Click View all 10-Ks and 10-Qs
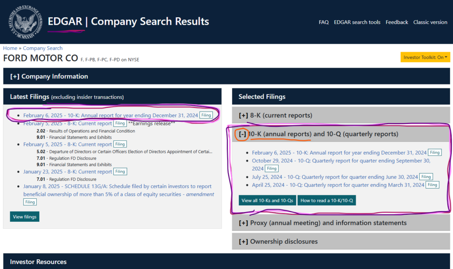453x269 pixels. pos(267,201)
